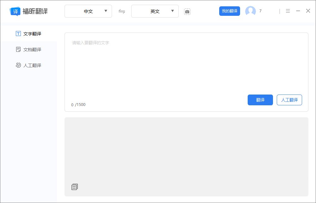The height and width of the screenshot is (203, 316).
Task: Open screenshot translation with the camera icon
Action: pos(187,11)
